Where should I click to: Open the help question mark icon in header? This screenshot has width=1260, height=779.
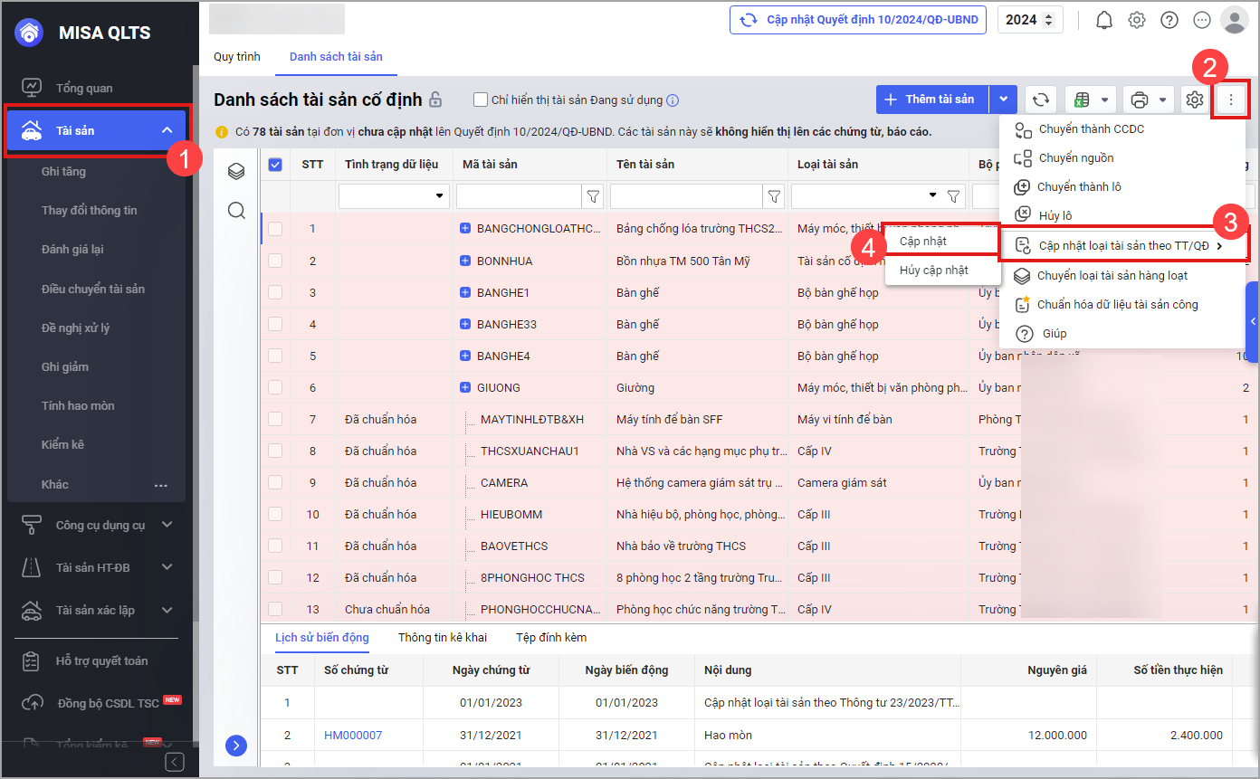[1169, 20]
